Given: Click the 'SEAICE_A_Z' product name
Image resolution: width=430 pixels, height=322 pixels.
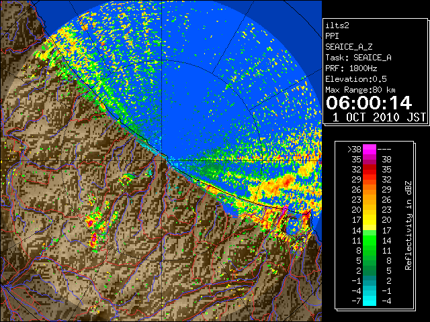Looking at the screenshot, I should coord(349,47).
